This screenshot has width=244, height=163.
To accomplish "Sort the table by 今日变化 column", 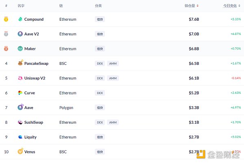I will [x=232, y=6].
